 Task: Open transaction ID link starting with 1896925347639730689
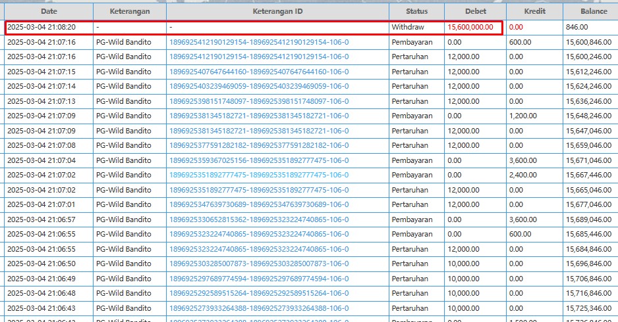coord(259,204)
